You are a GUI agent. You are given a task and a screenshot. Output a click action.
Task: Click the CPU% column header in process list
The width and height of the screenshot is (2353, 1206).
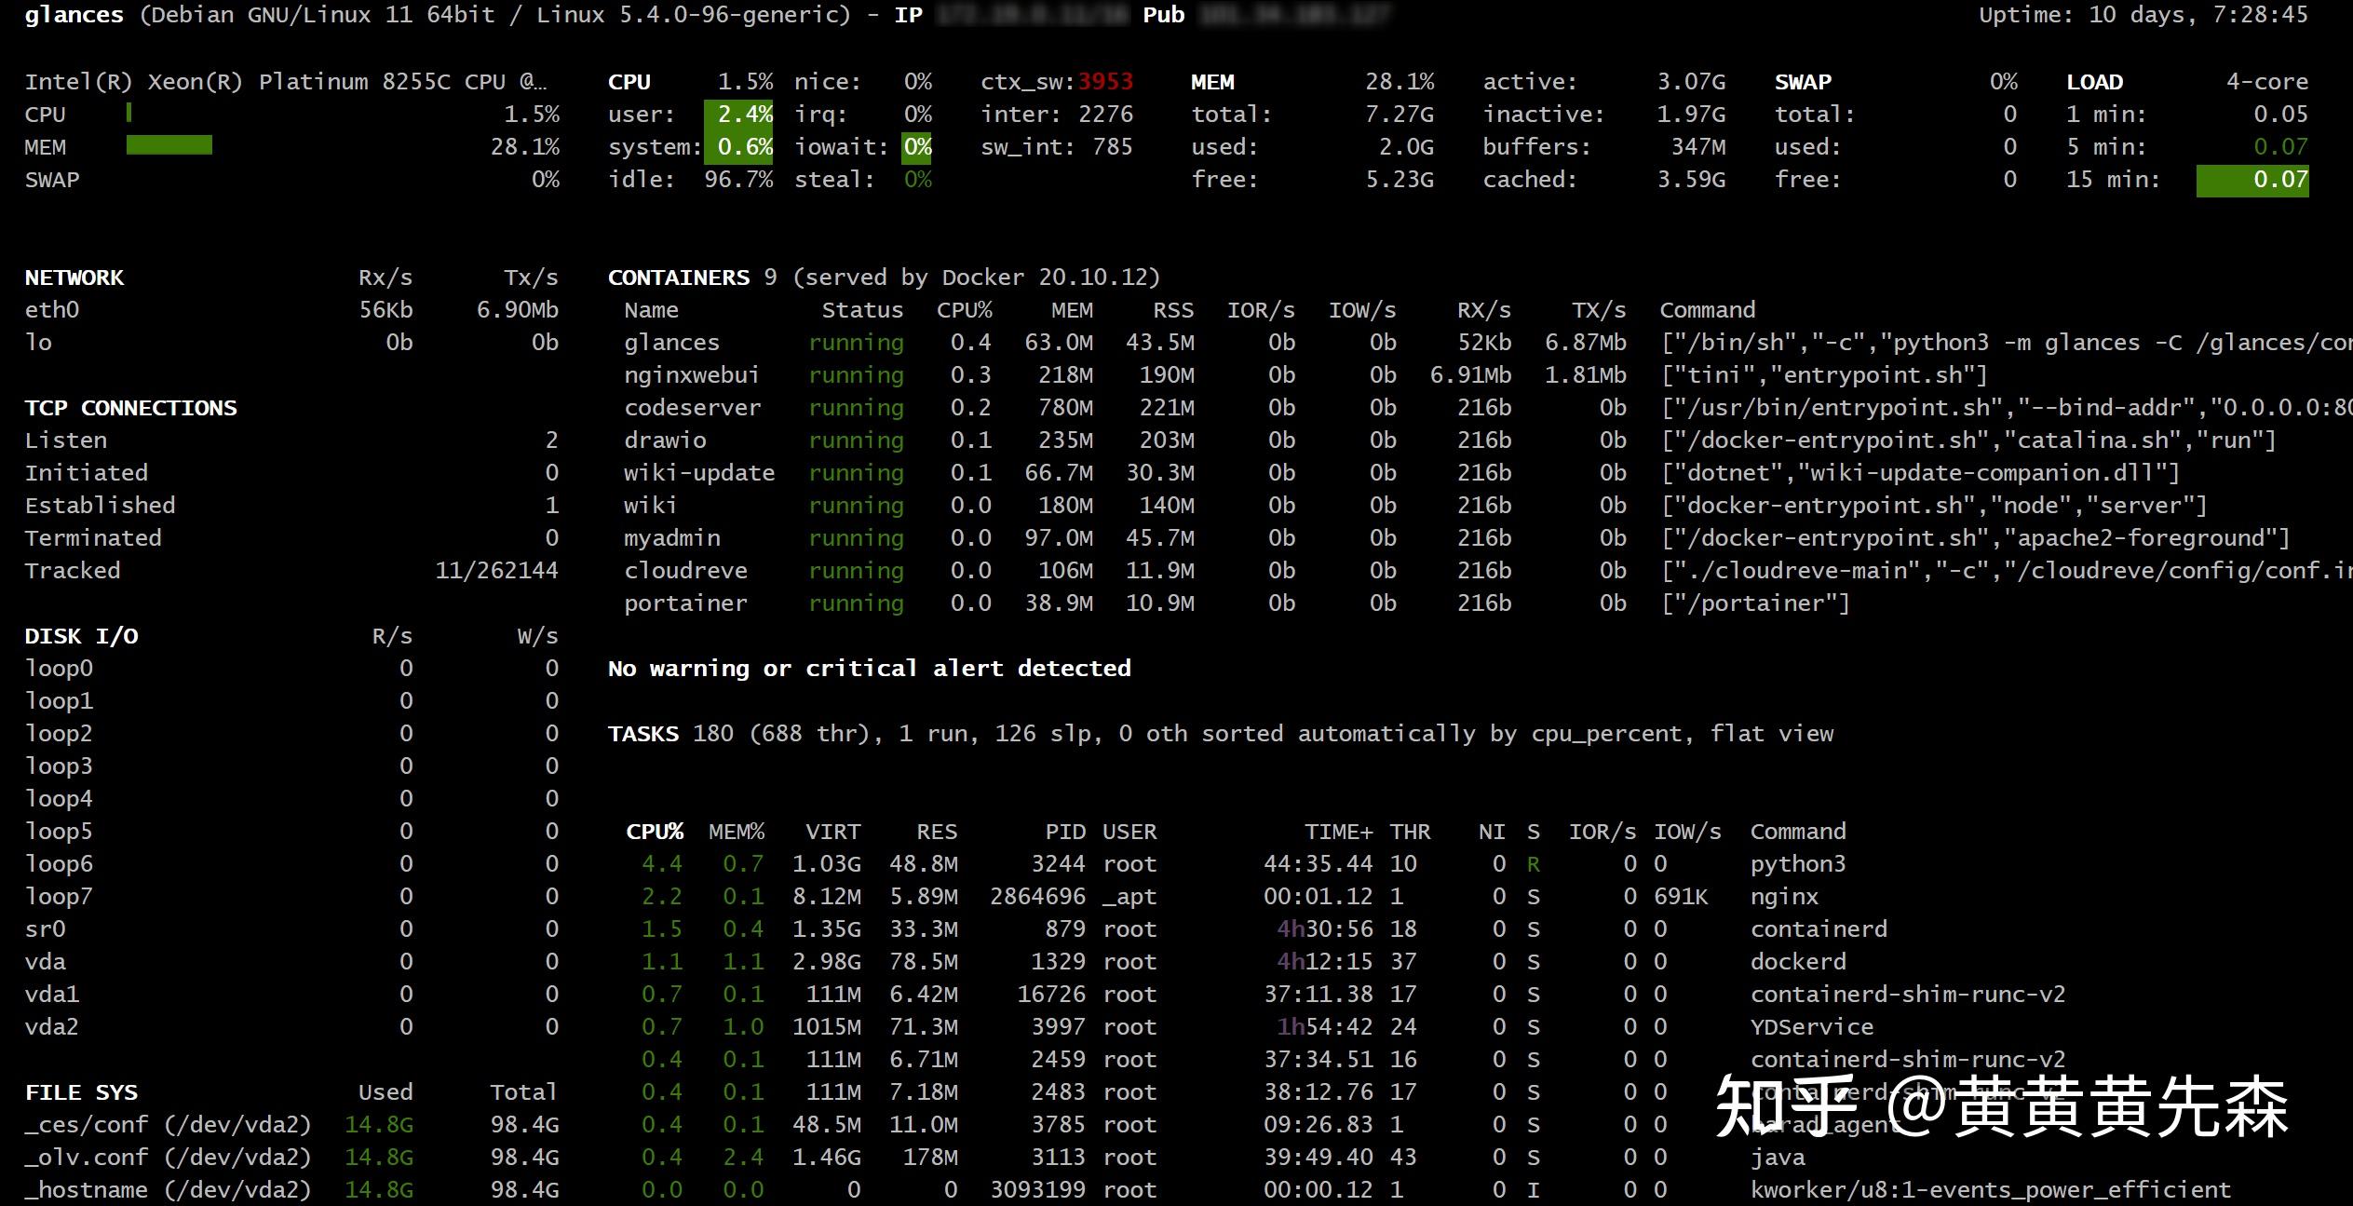tap(654, 832)
